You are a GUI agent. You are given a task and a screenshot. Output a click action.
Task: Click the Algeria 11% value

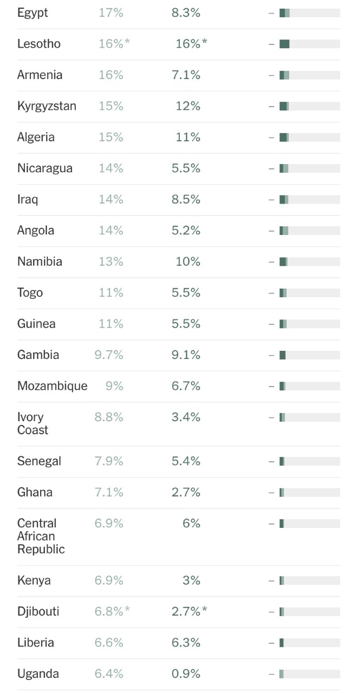[x=188, y=138]
